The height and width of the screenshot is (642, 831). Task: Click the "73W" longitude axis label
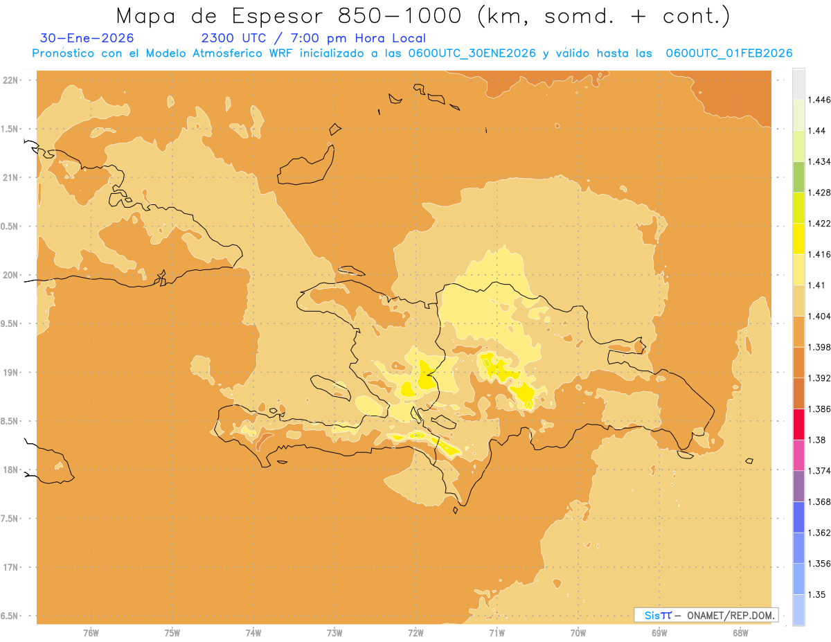[x=334, y=633]
